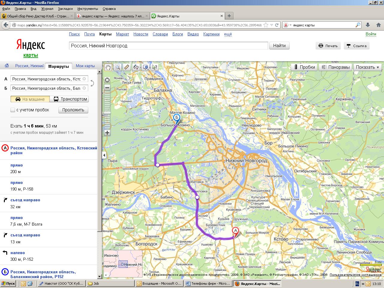Reload the page in Firefox

coord(277,25)
